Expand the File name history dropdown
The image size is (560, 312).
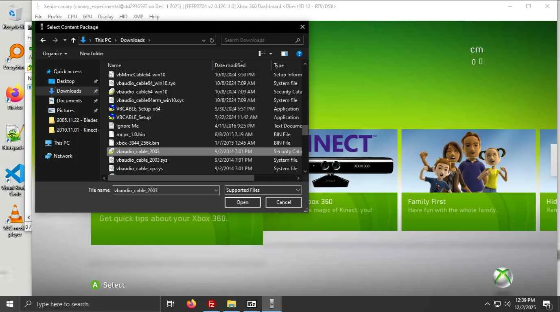tap(216, 190)
